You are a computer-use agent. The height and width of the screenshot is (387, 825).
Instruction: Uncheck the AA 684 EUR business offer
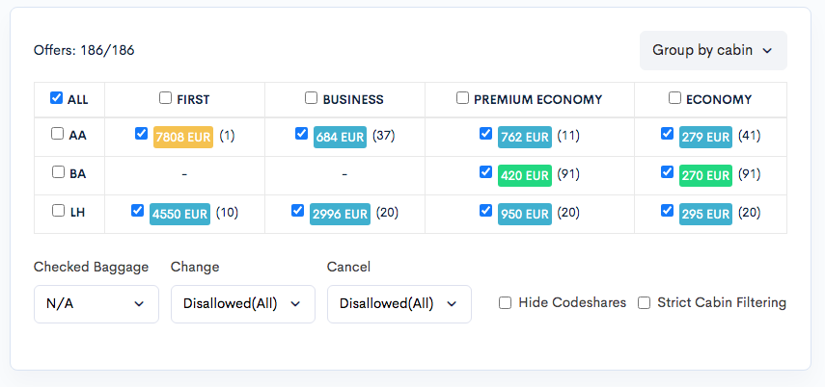301,134
